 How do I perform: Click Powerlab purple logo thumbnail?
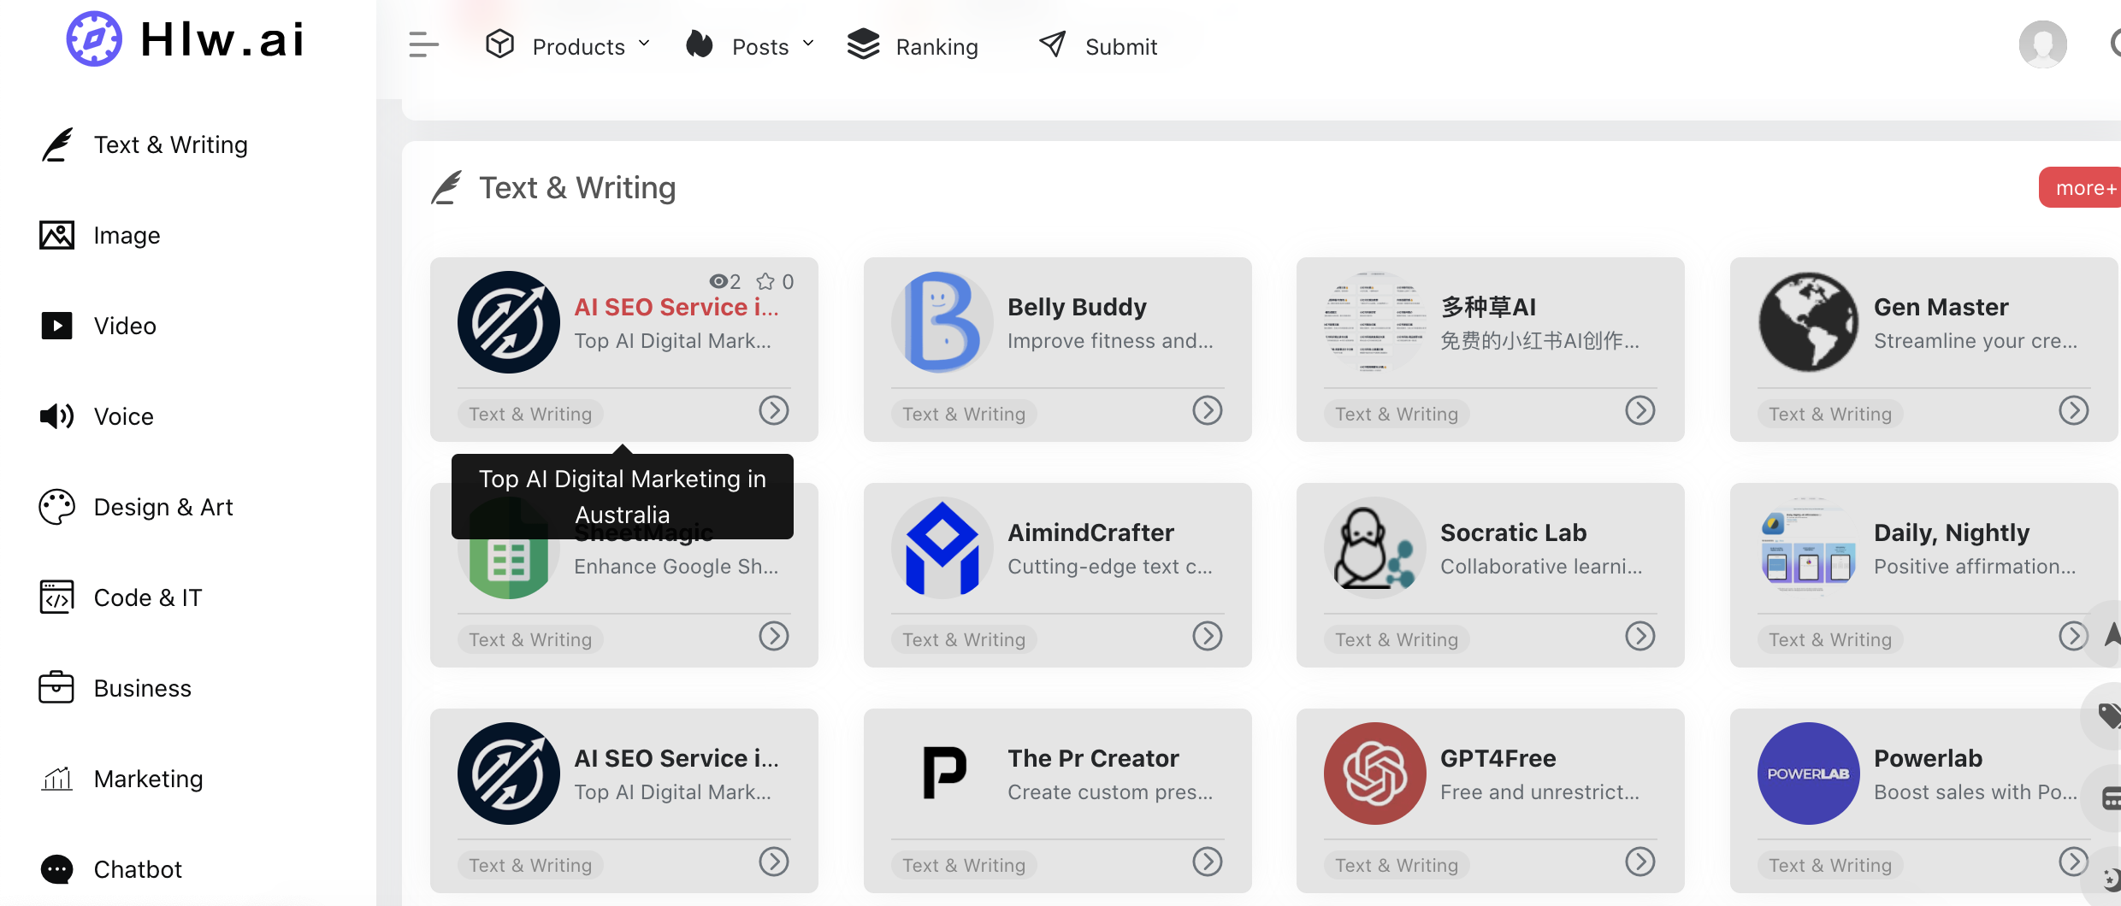coord(1809,774)
